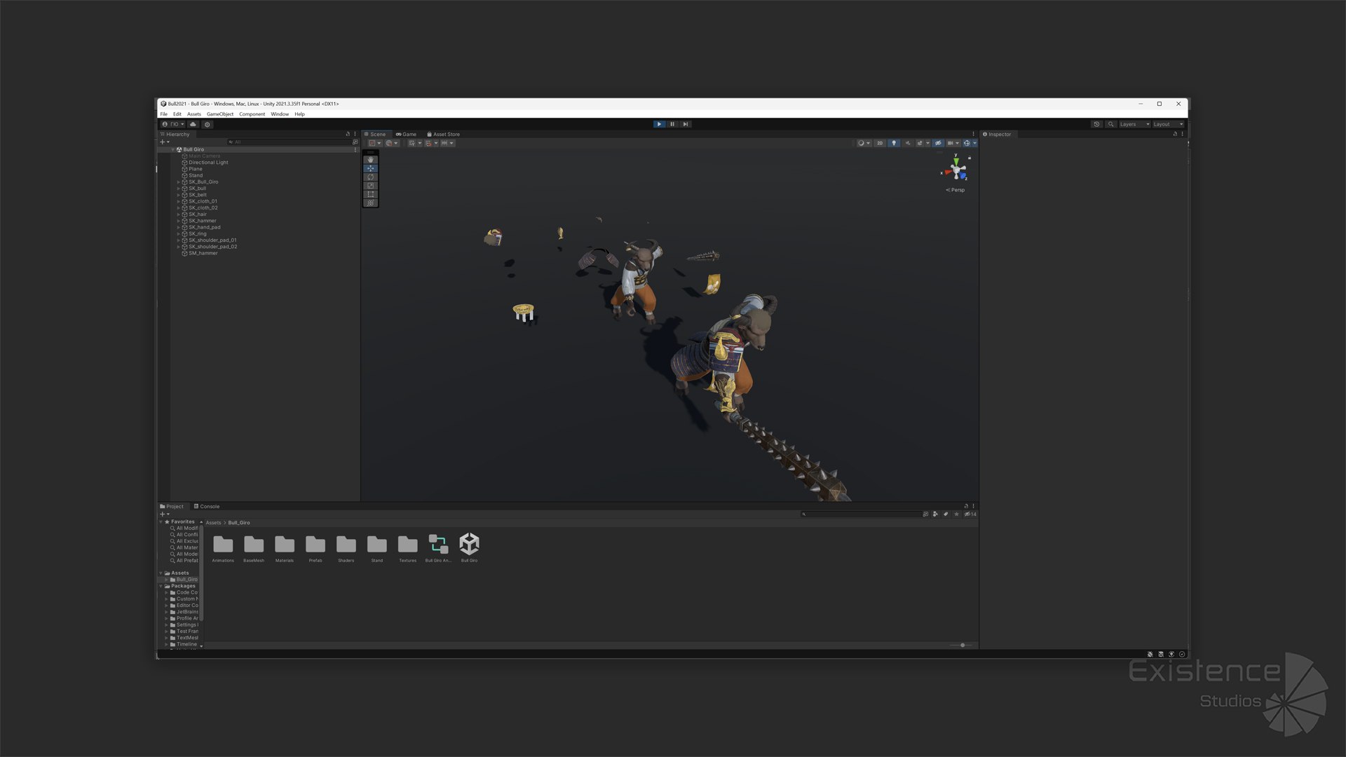Open Unity cloud services icon
Screen dimensions: 1346x757
point(193,124)
